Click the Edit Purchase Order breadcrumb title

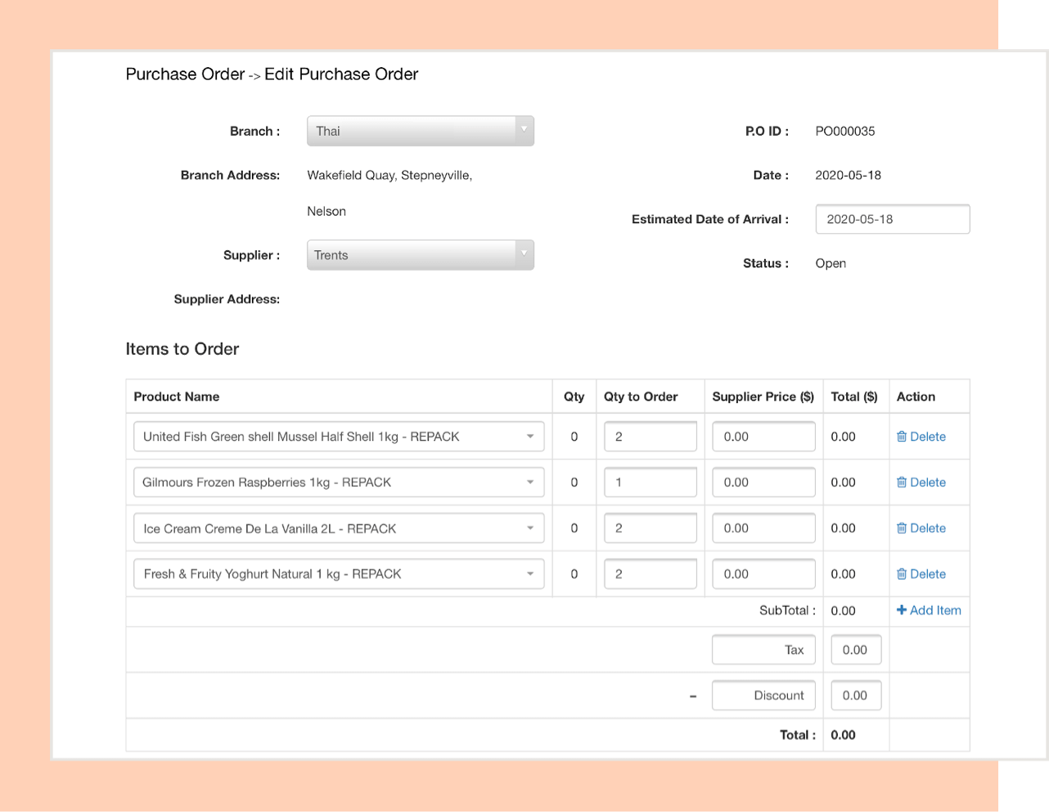click(341, 74)
